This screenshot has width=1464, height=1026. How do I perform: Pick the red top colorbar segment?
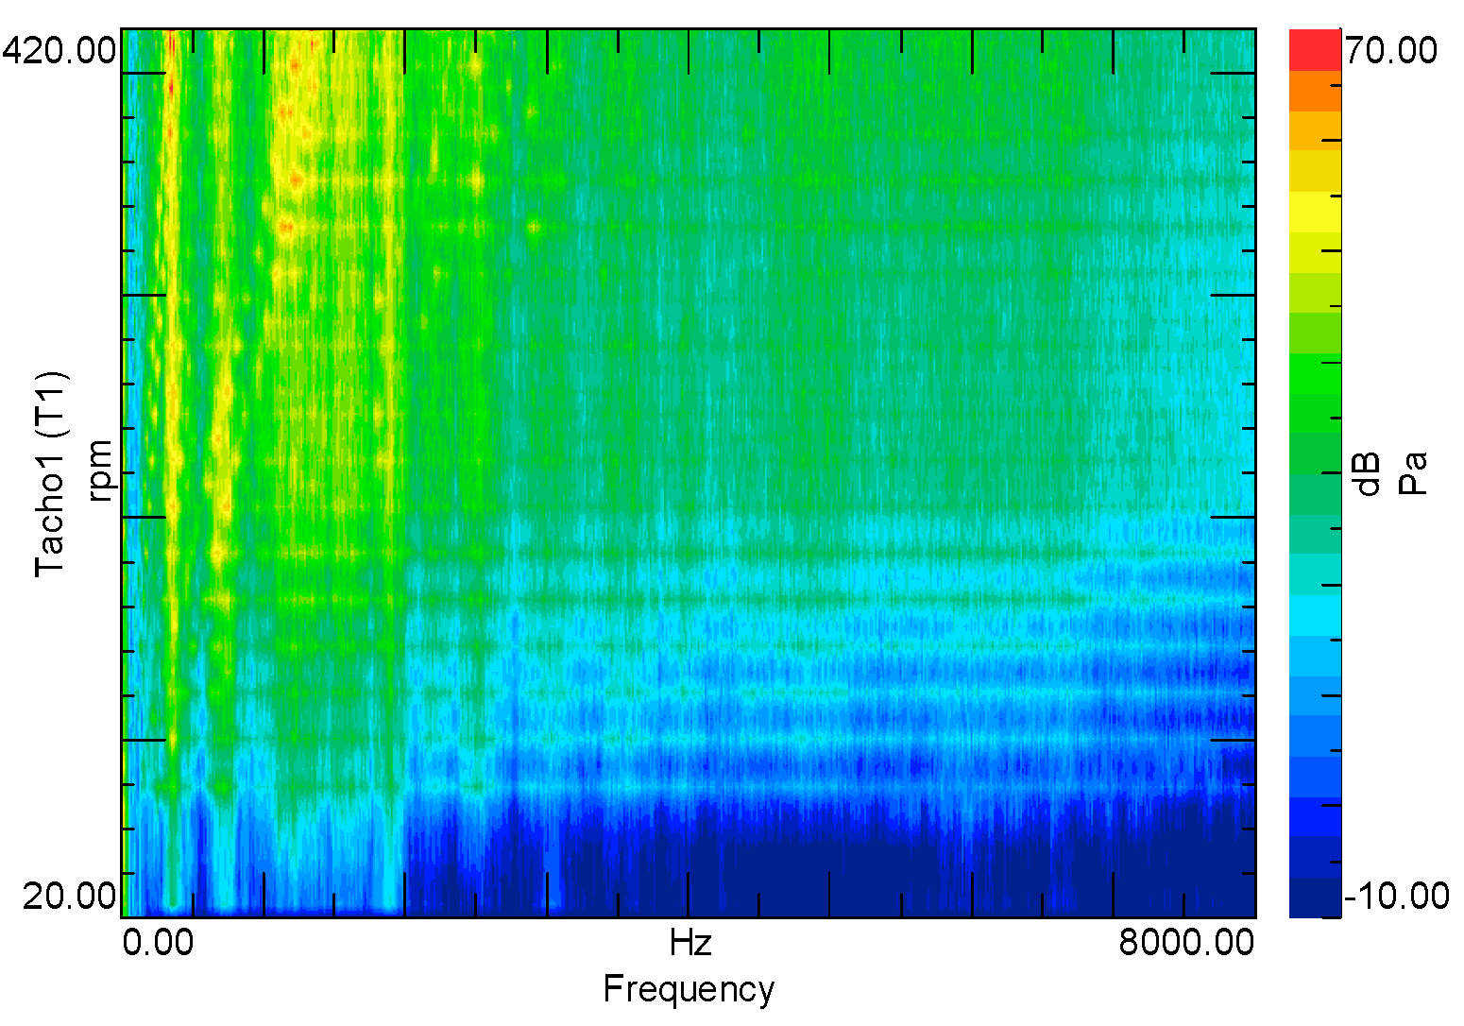tap(1315, 49)
